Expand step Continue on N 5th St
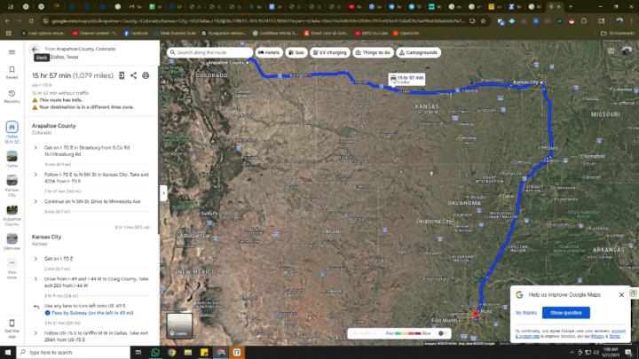The width and height of the screenshot is (639, 359). pyautogui.click(x=35, y=201)
